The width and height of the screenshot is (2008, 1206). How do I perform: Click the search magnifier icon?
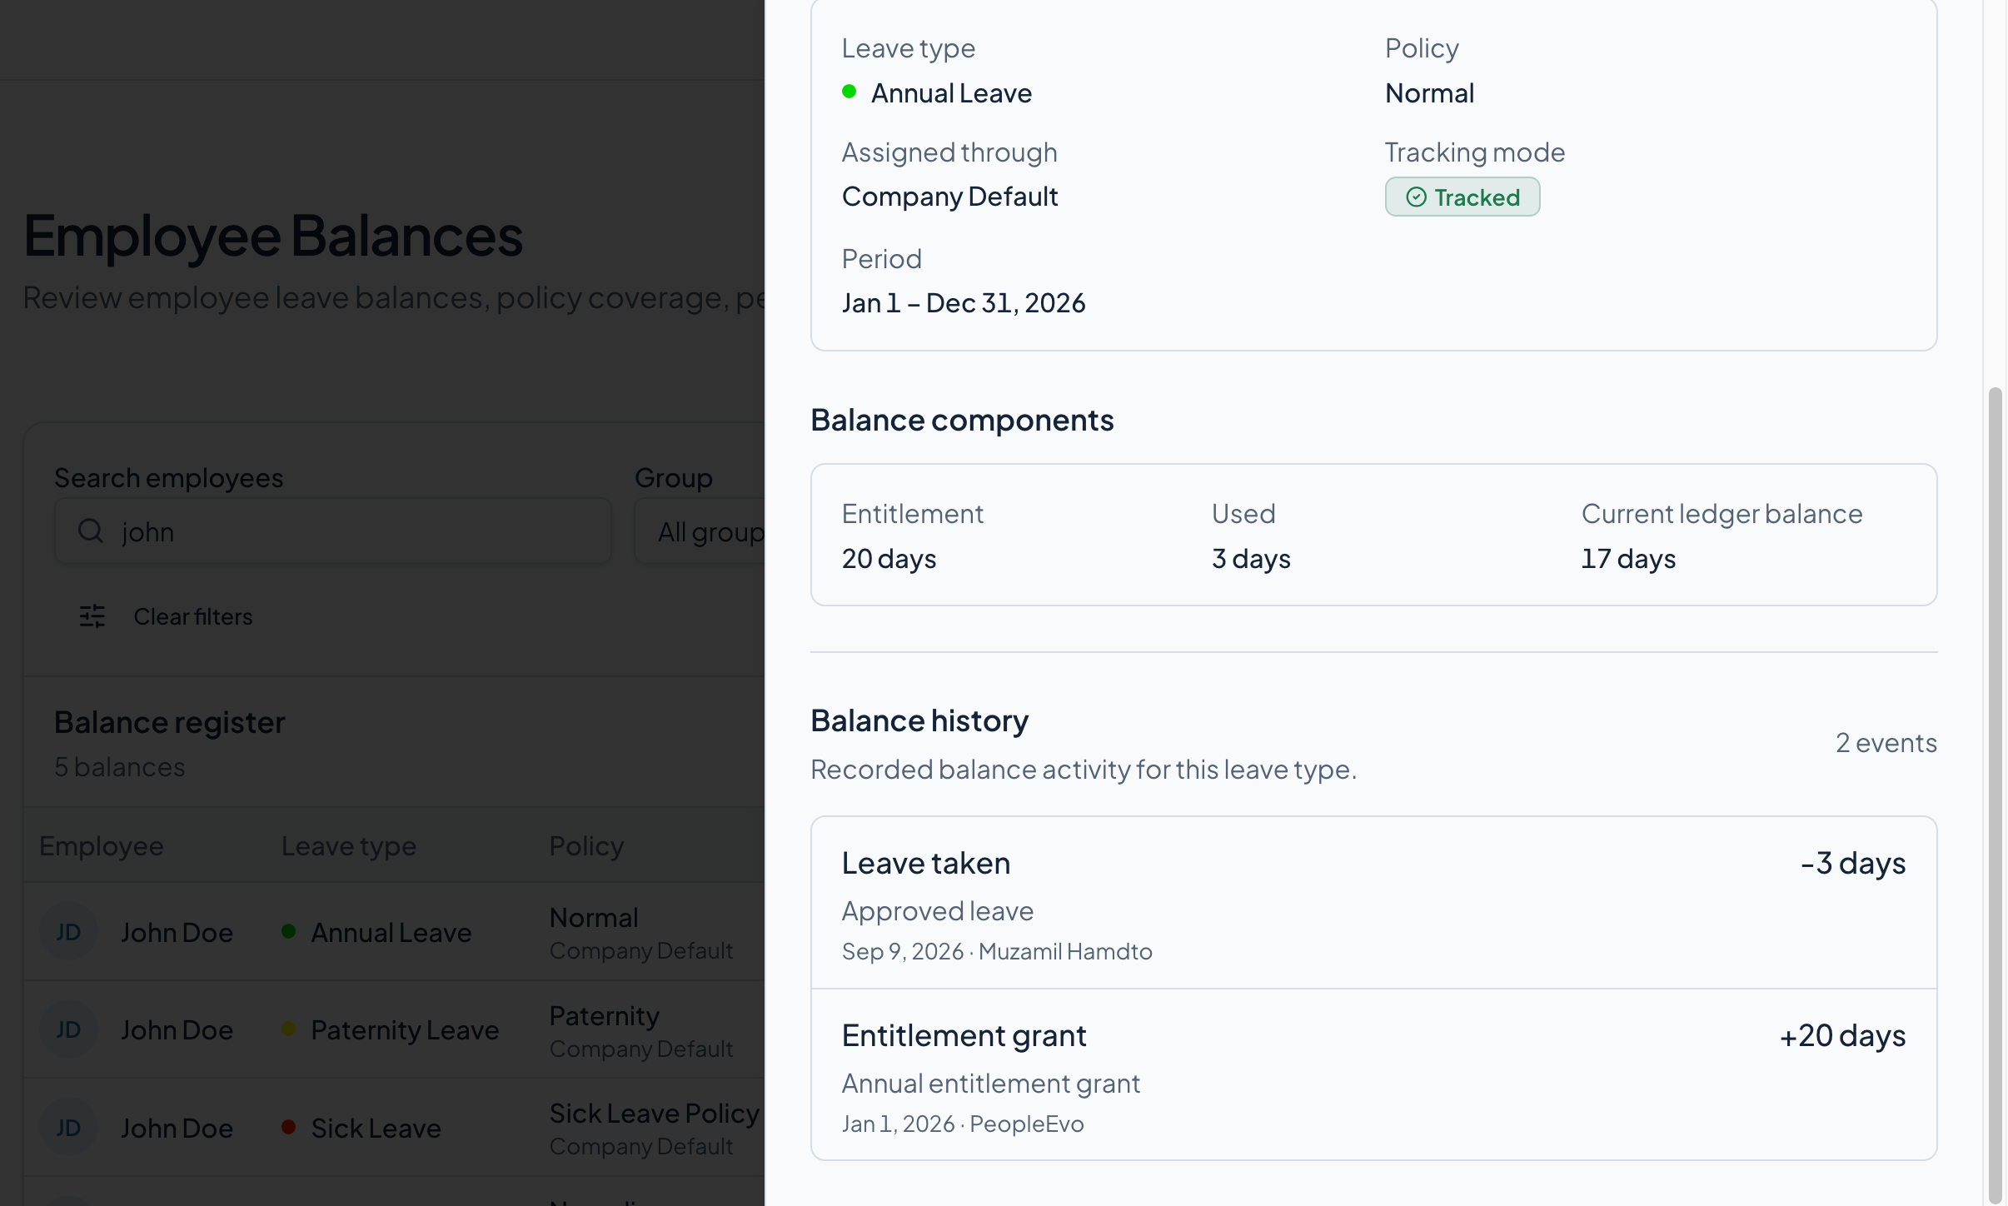pos(90,531)
